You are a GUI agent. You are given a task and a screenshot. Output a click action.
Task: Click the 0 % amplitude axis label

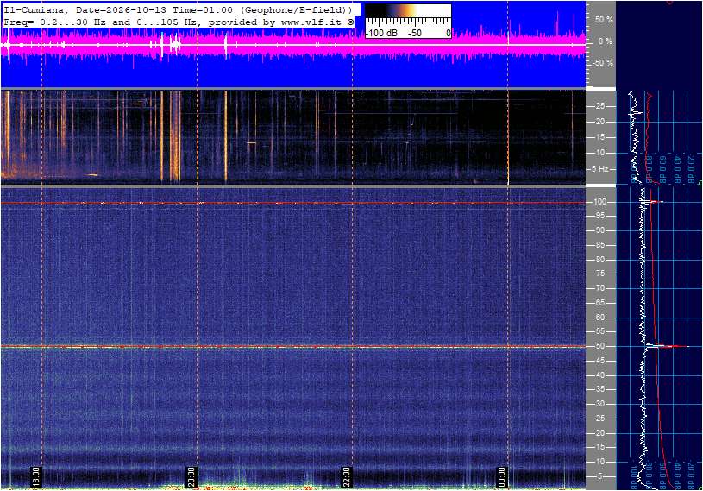click(x=606, y=41)
